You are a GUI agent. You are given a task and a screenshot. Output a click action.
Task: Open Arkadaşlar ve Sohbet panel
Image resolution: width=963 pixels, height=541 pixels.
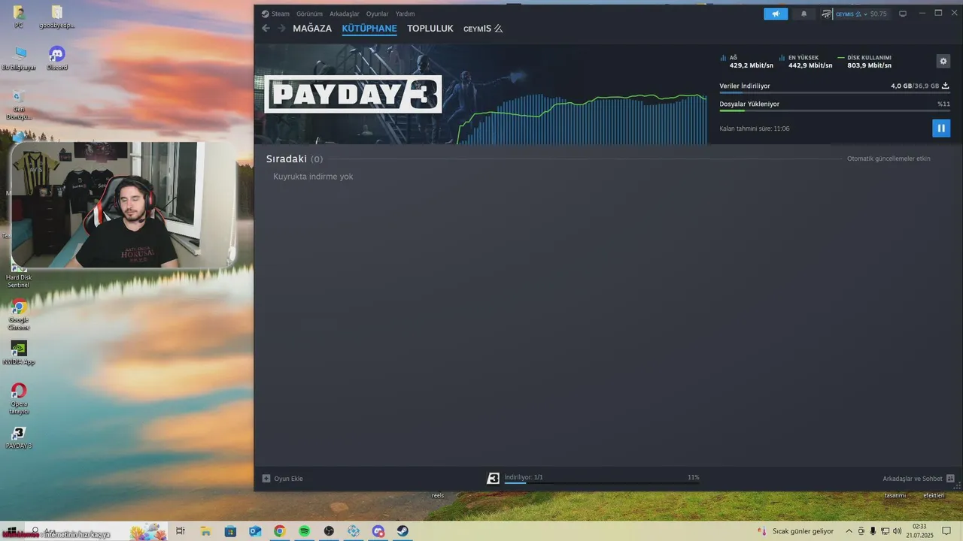coord(919,479)
